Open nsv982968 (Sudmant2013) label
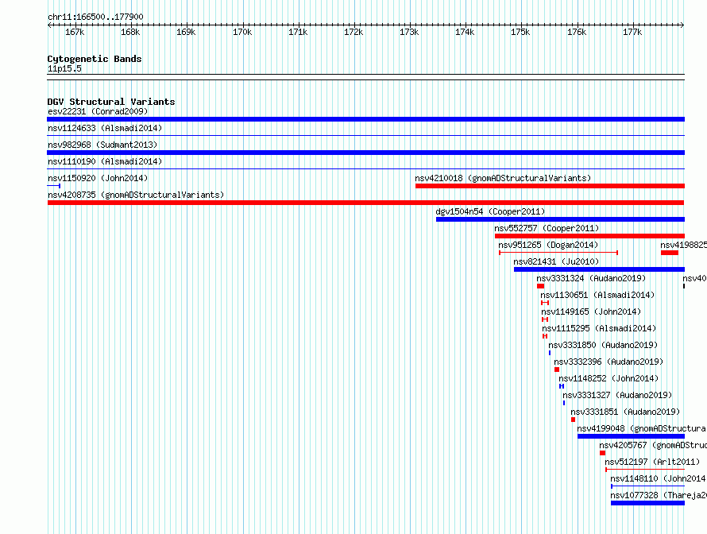 point(102,145)
